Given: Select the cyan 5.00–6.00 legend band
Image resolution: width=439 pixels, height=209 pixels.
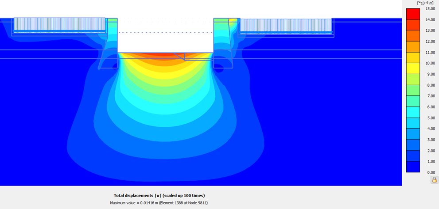Looking at the screenshot, I should coord(413,112).
